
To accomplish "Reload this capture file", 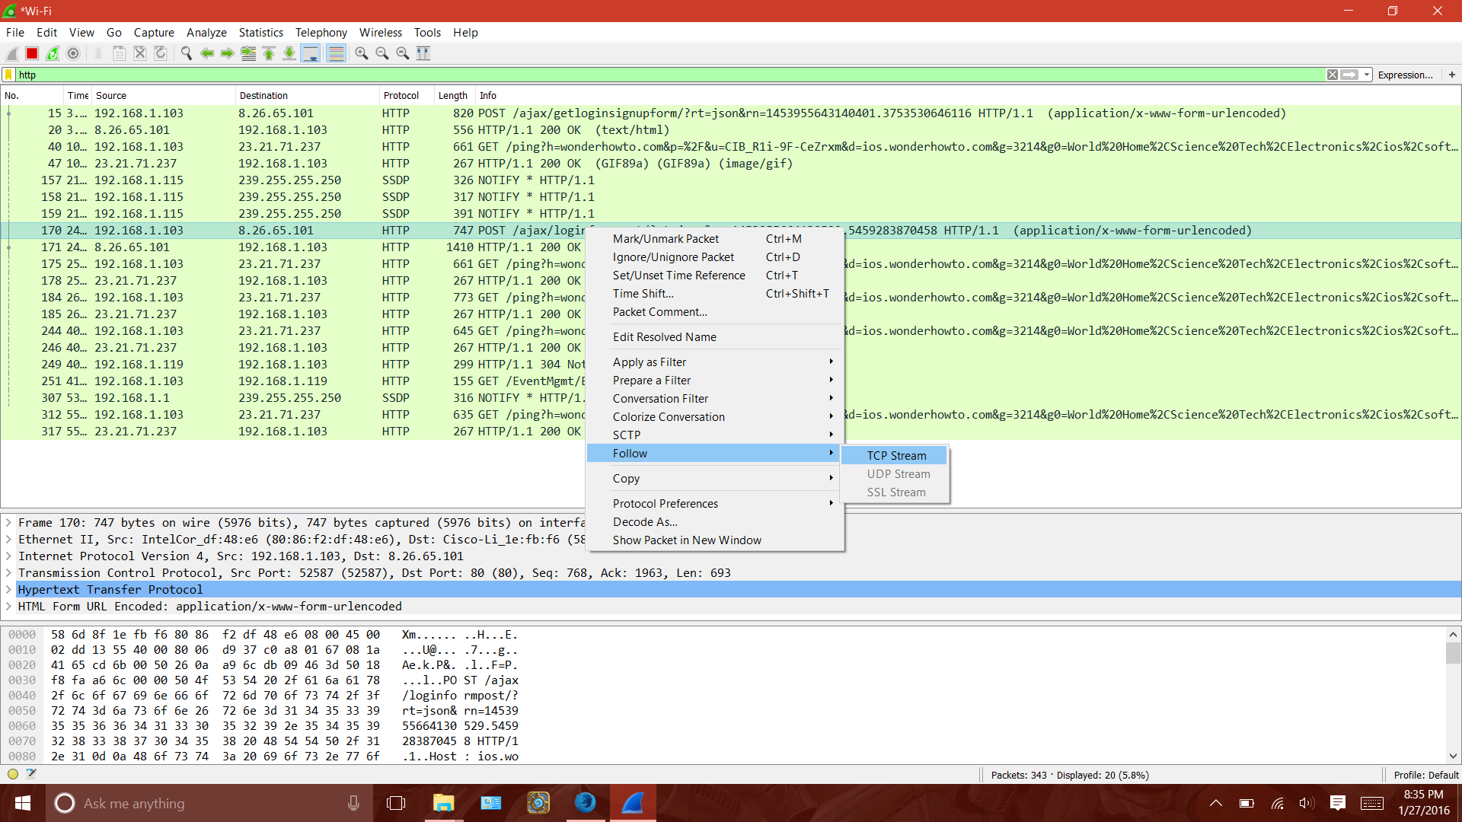I will point(160,53).
